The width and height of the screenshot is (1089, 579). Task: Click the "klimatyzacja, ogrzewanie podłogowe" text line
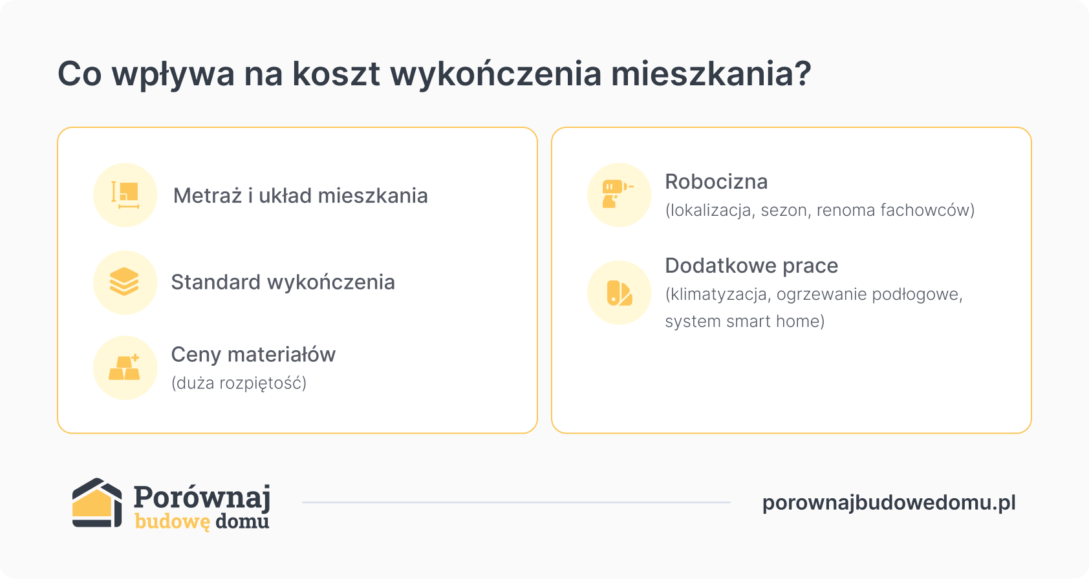(814, 295)
